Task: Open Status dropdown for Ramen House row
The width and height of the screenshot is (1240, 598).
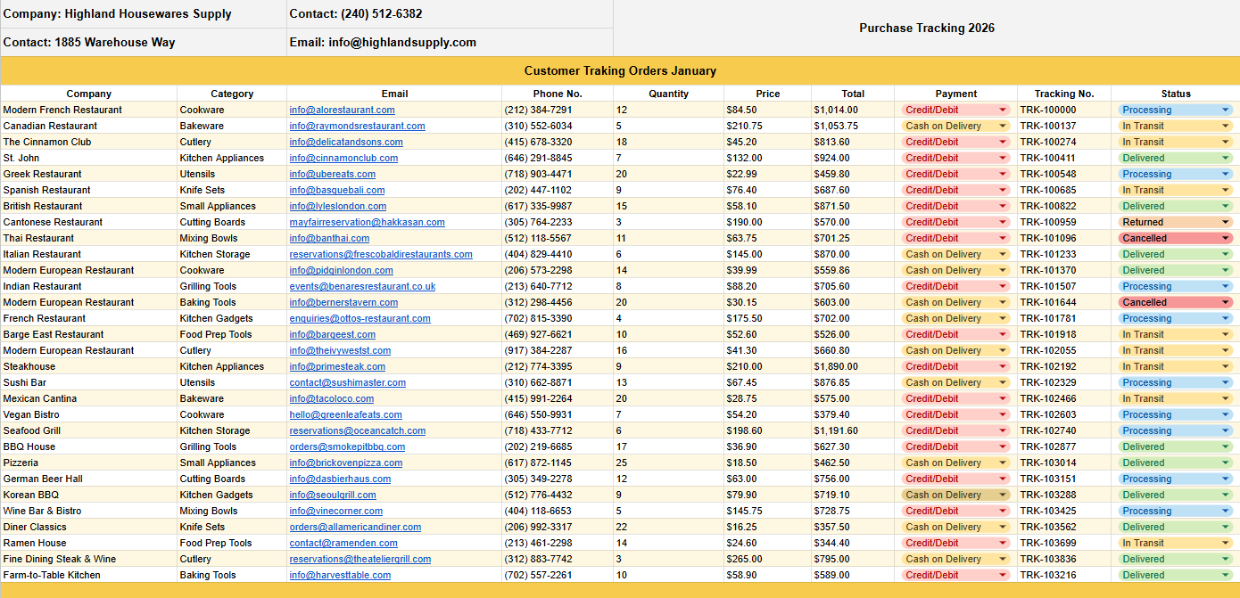Action: [x=1175, y=543]
